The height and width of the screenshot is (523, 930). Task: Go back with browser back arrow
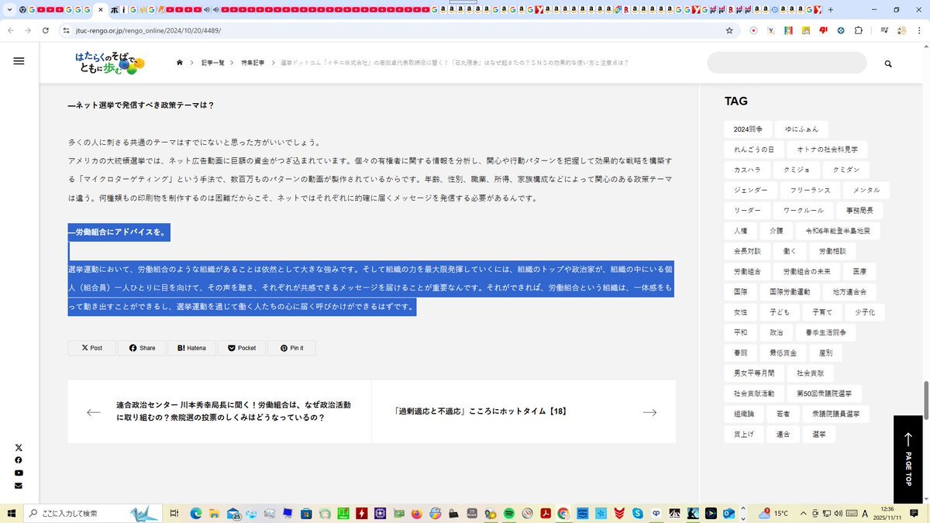click(x=9, y=30)
